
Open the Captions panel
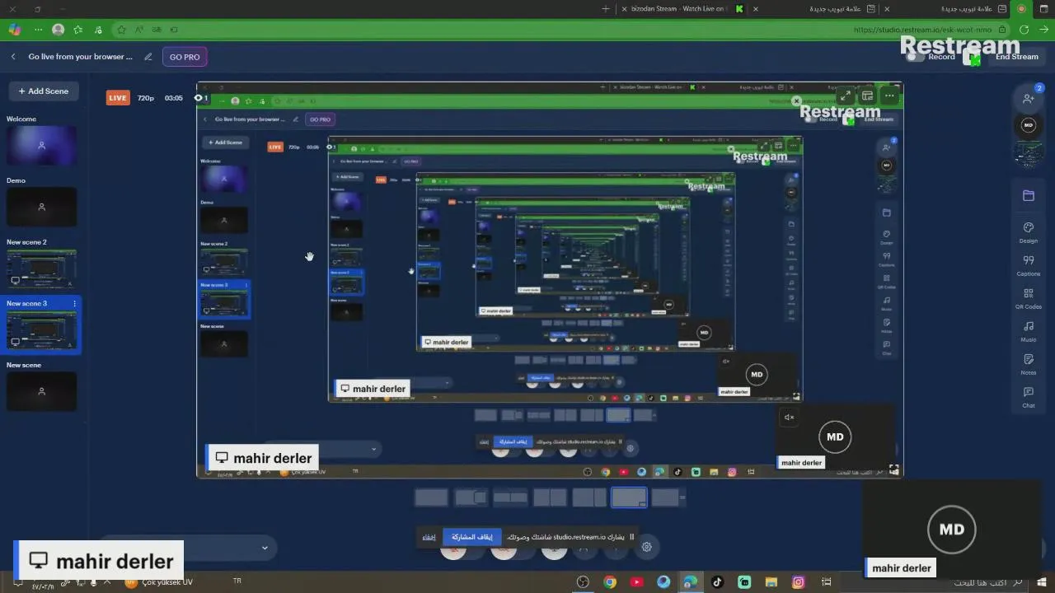pos(1028,264)
